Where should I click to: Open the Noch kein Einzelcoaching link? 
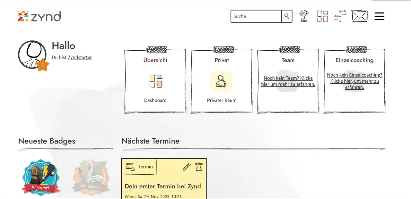(354, 81)
